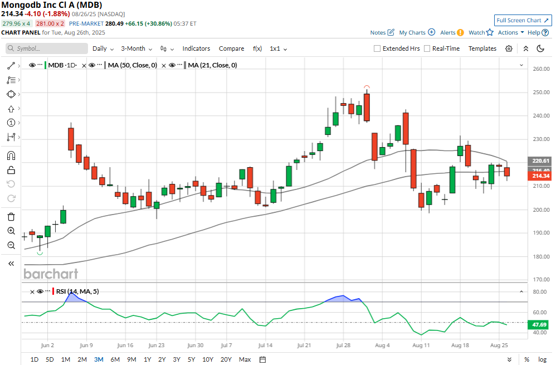Delete drawings with the trash icon
The height and width of the screenshot is (365, 556).
tap(11, 217)
